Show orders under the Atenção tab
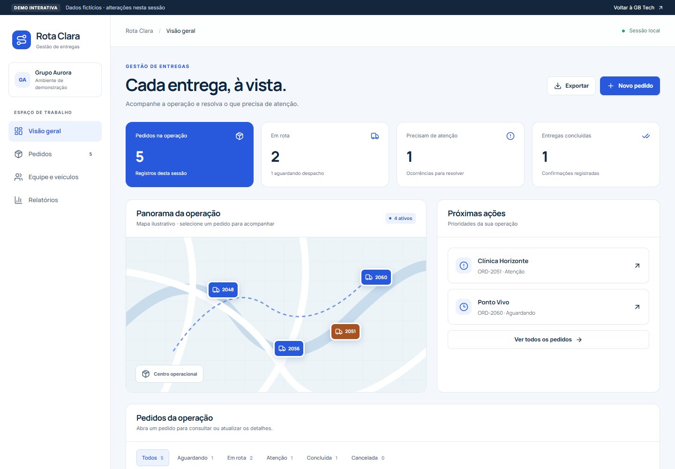The height and width of the screenshot is (469, 675). (x=279, y=458)
